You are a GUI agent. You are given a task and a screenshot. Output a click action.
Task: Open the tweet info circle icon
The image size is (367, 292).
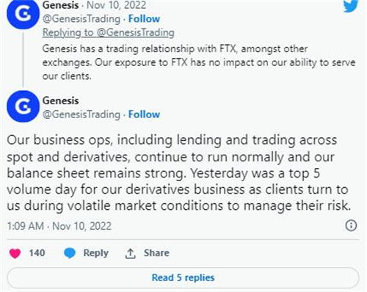click(351, 225)
